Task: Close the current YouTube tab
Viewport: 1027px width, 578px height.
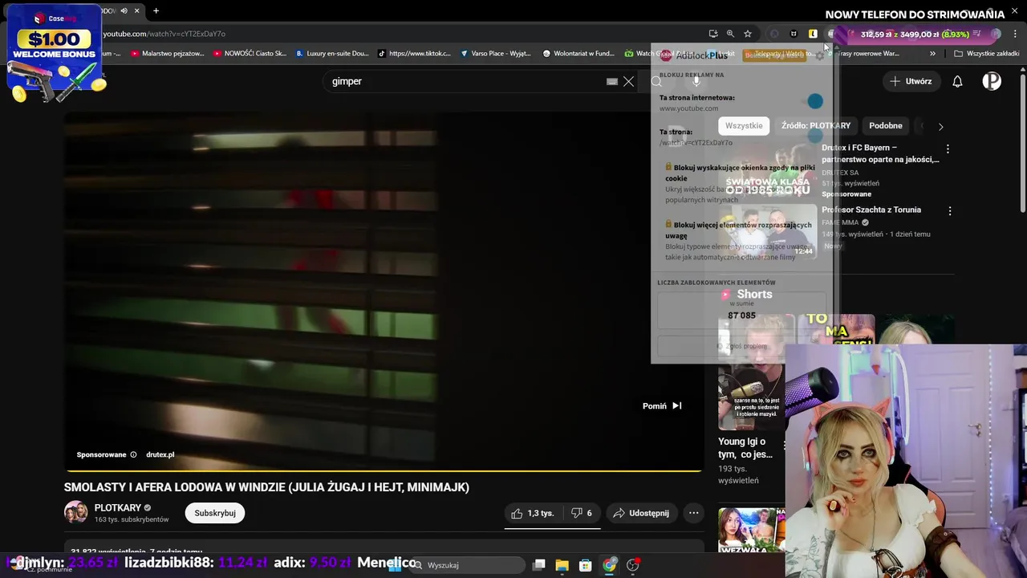Action: 136,10
